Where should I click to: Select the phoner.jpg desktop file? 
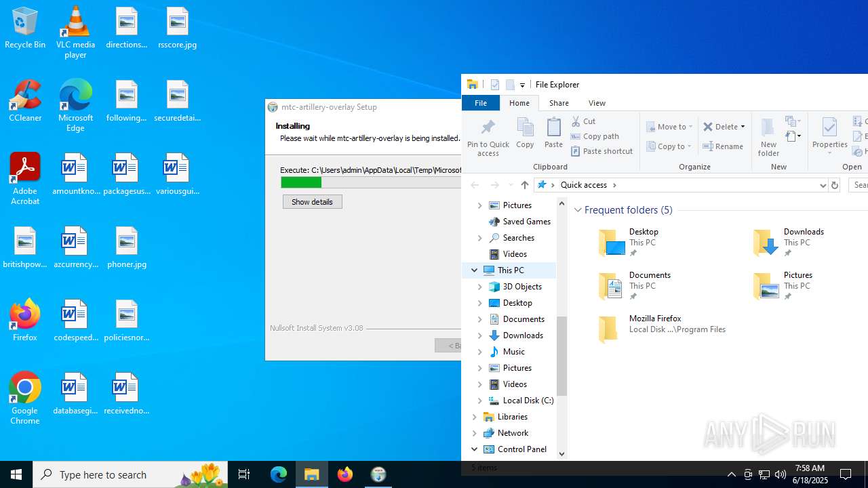(127, 248)
